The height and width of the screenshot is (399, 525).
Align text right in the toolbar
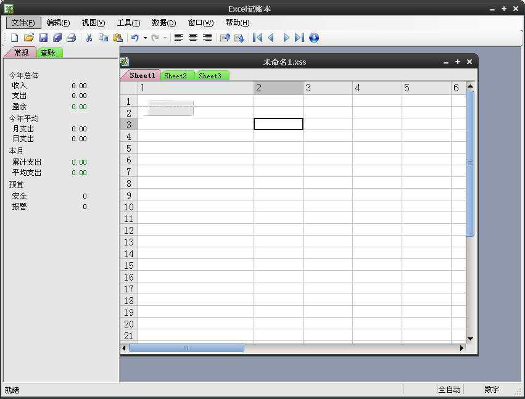[207, 38]
